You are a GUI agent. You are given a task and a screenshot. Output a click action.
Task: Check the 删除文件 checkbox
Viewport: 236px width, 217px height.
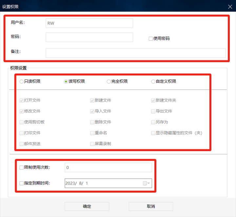click(92, 122)
